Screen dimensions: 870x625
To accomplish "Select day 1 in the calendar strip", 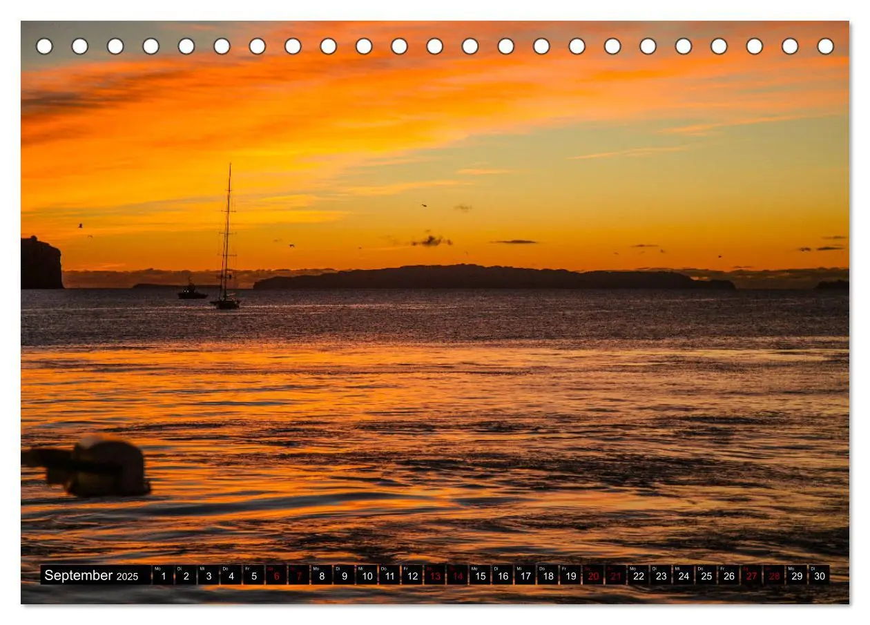I will [x=163, y=575].
